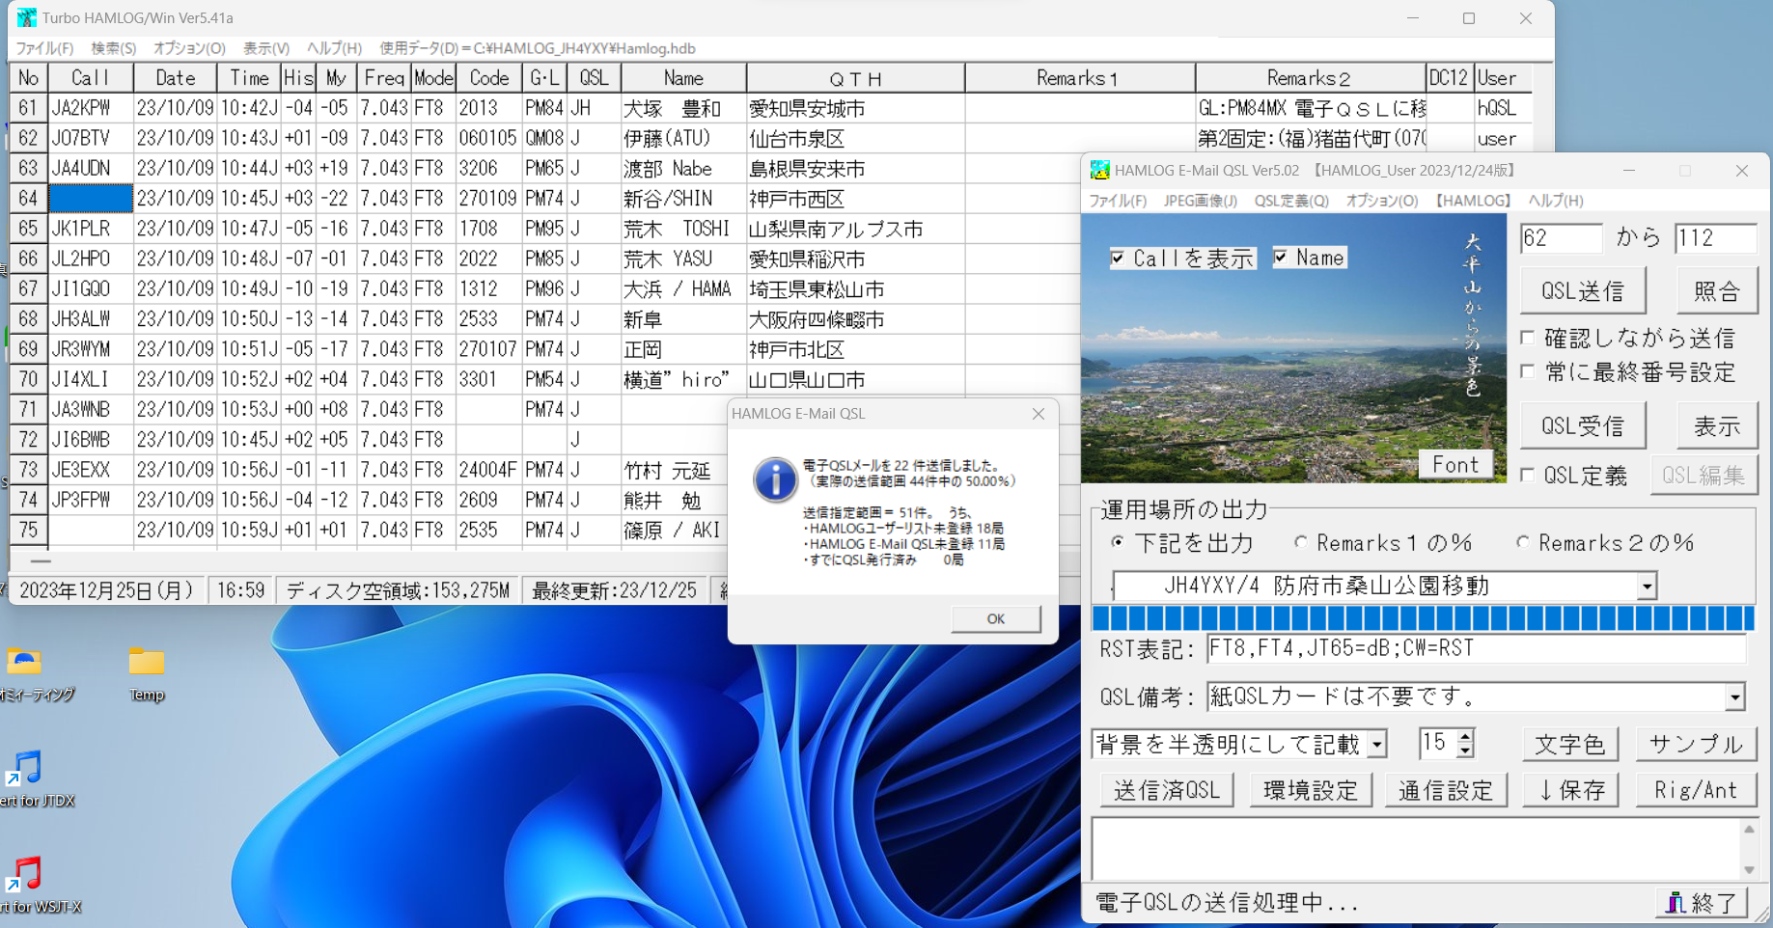Open the Temp folder on the desktop
Viewport: 1773px width, 928px height.
tap(146, 663)
